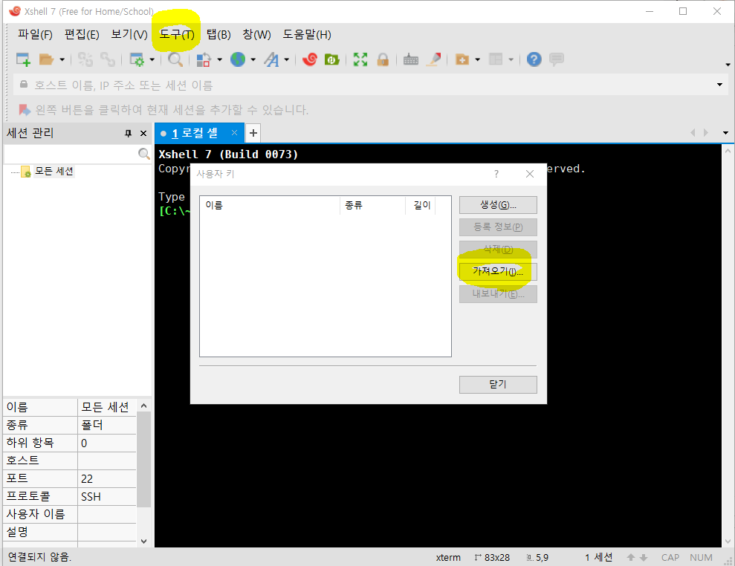This screenshot has height=566, width=735.
Task: Open the 탭(B) menu
Action: (218, 35)
